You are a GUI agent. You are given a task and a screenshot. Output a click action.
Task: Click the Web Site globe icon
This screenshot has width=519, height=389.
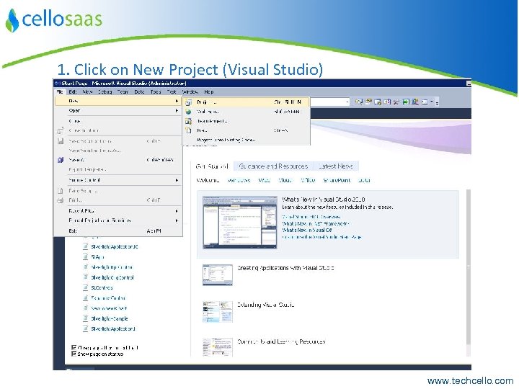click(x=188, y=112)
